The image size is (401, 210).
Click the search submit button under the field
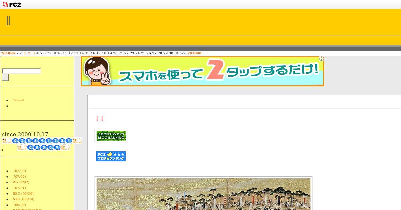click(x=5, y=77)
